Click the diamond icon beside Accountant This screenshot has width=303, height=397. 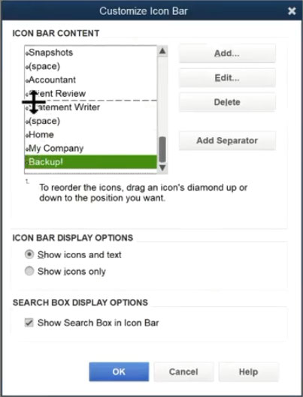coord(27,81)
